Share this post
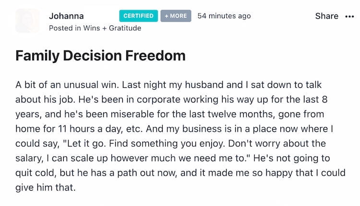 [x=326, y=16]
